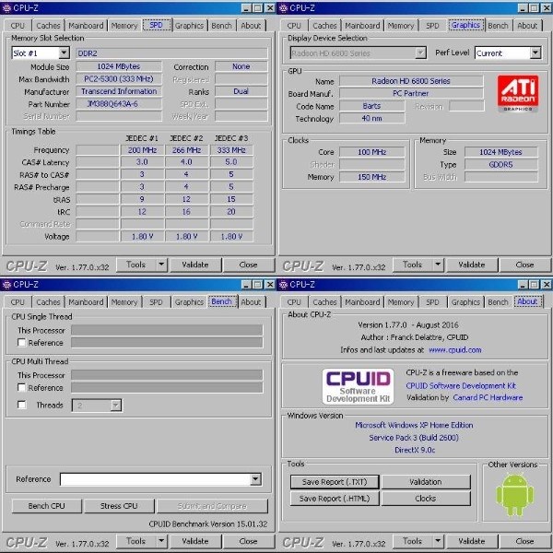Open the www.cpuid.com link
The height and width of the screenshot is (553, 553).
coord(455,350)
